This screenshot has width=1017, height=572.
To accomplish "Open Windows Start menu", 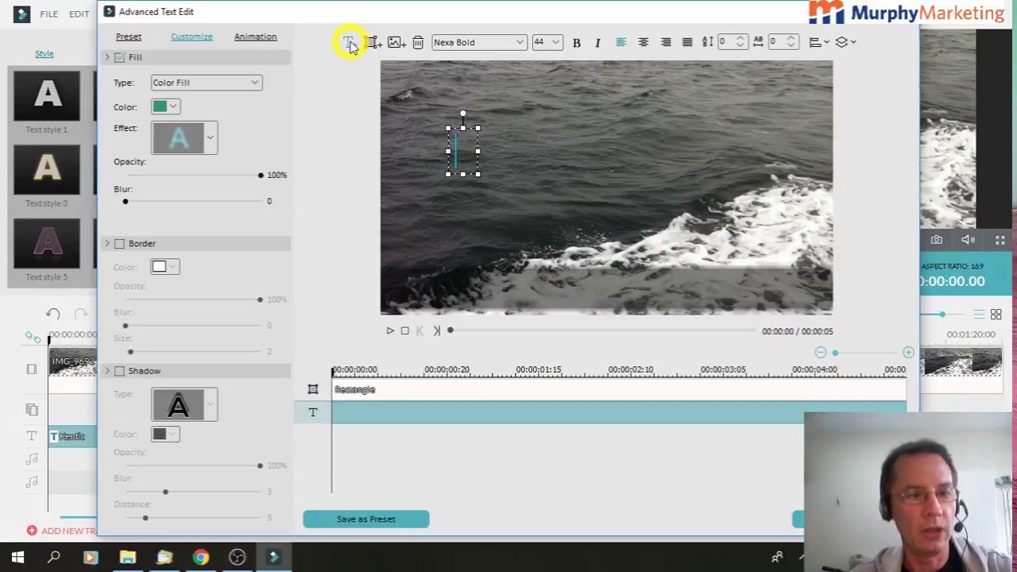I will [x=17, y=557].
